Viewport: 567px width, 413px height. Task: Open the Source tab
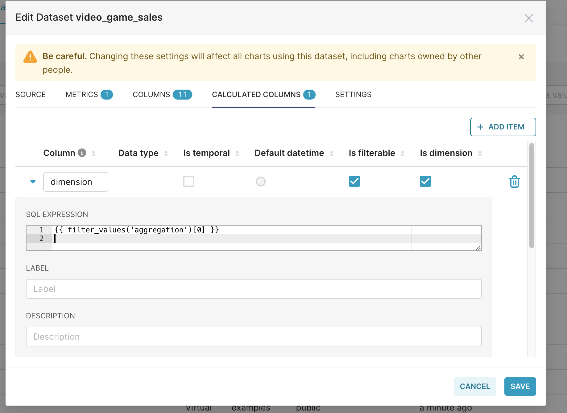31,95
